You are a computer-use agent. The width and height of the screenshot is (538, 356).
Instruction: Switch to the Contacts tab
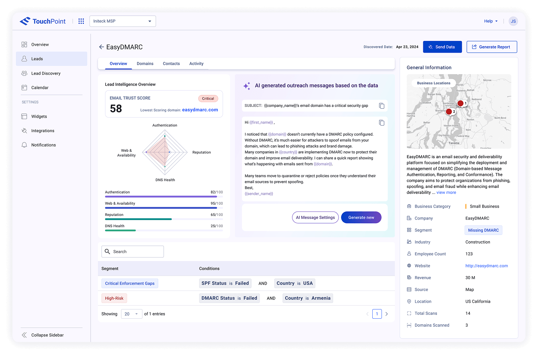tap(171, 63)
